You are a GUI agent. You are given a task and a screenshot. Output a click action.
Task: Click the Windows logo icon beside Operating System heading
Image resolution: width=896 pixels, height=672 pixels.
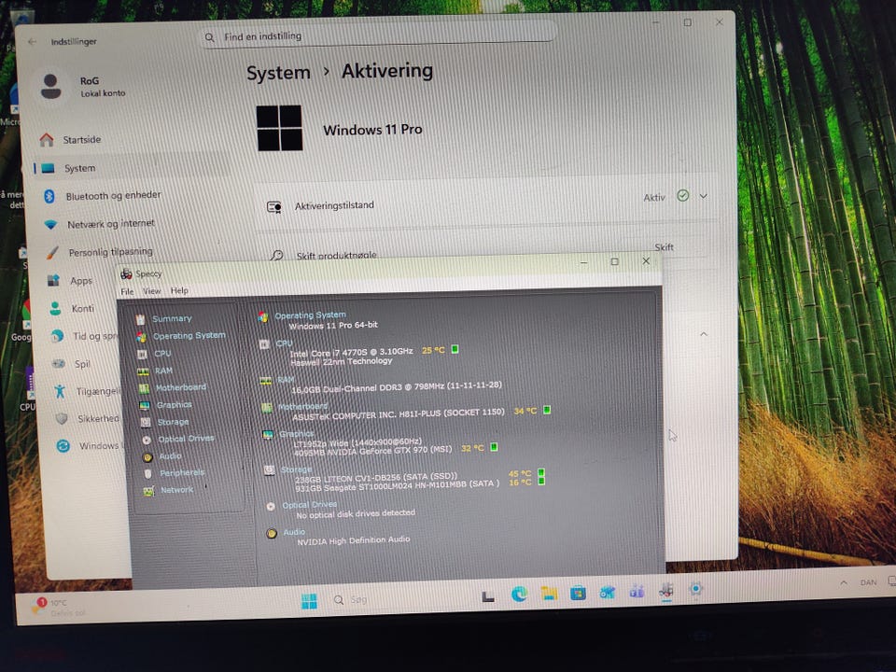(x=263, y=316)
